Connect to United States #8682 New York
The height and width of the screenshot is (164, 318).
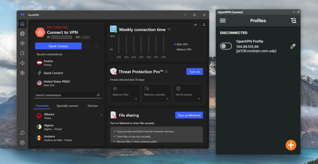pos(68,83)
